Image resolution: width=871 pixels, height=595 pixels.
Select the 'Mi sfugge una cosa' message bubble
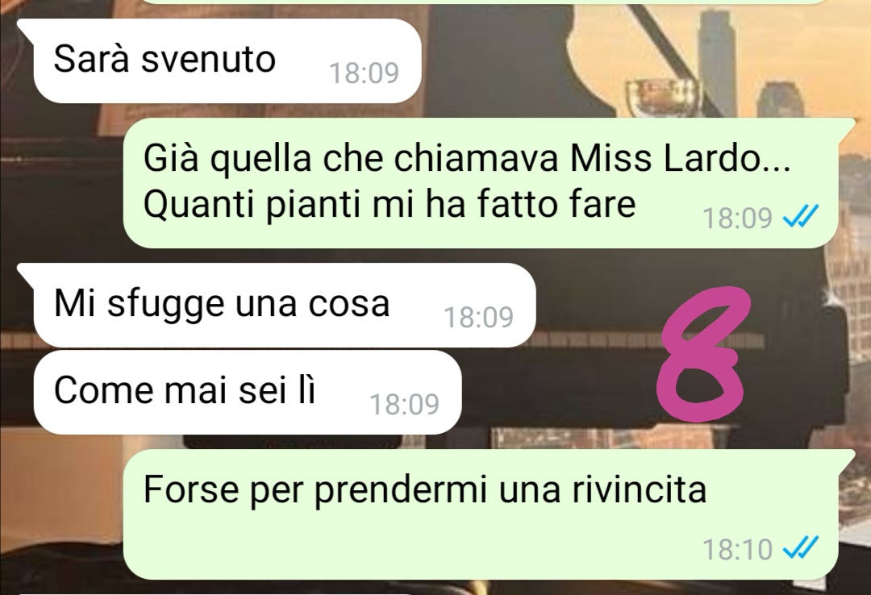(x=285, y=305)
